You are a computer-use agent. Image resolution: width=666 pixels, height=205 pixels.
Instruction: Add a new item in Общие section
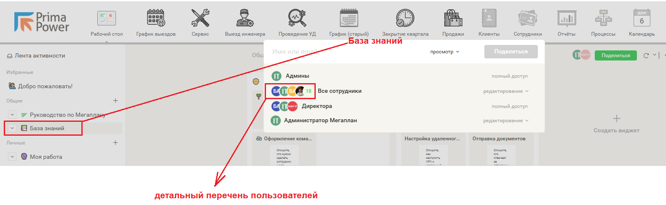point(115,101)
